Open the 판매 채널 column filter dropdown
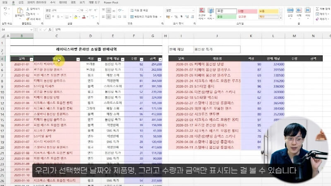Image resolution: width=331 pixels, height=186 pixels. [122, 60]
